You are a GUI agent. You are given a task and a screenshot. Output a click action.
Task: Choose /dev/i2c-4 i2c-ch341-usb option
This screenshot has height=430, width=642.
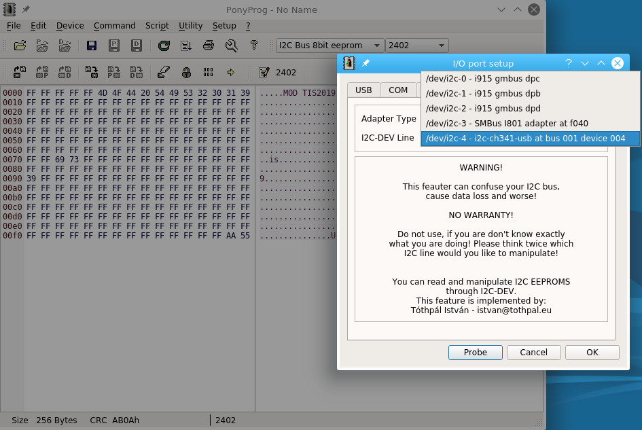530,139
